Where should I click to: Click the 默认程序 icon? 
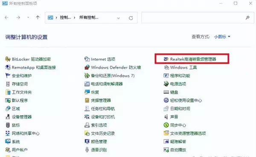coord(8,100)
